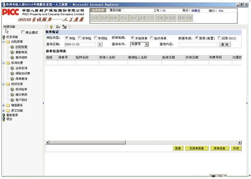Open 投诉检举 in the sidebar tree

tap(21, 89)
